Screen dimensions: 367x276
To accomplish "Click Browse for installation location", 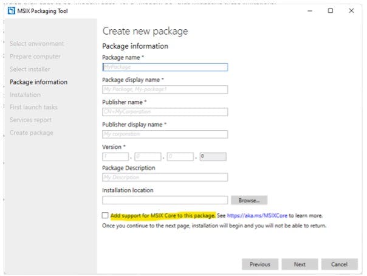I will tap(249, 201).
